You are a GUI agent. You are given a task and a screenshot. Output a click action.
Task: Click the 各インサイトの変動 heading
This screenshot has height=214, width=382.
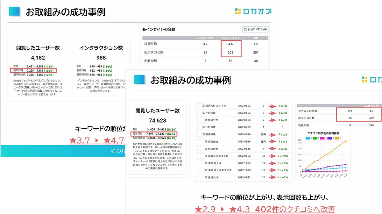click(x=159, y=29)
